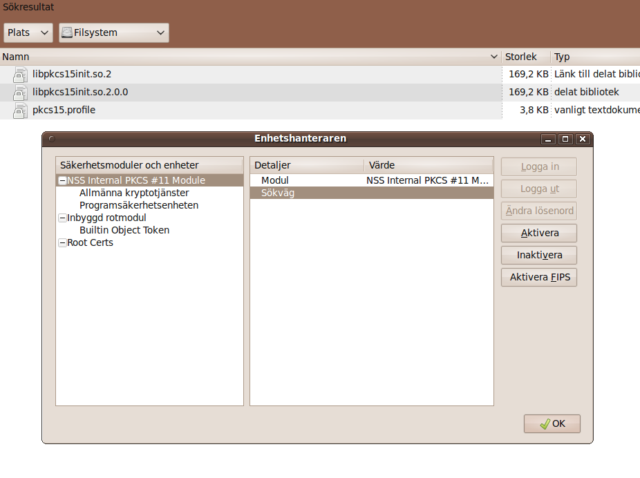The image size is (640, 478).
Task: Select file name libpkcs15init.so.2
Action: tap(72, 74)
